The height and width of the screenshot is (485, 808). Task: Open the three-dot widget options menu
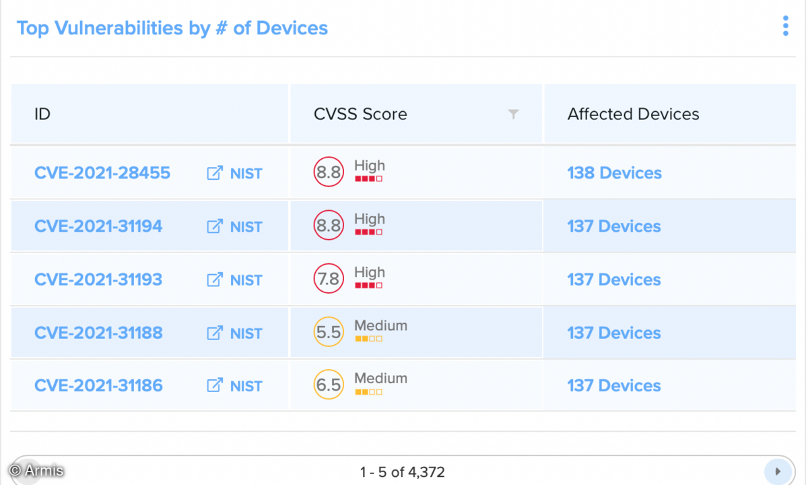coord(785,26)
